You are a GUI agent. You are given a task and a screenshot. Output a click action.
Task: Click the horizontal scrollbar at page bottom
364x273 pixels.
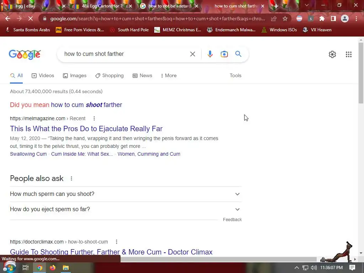point(218,259)
